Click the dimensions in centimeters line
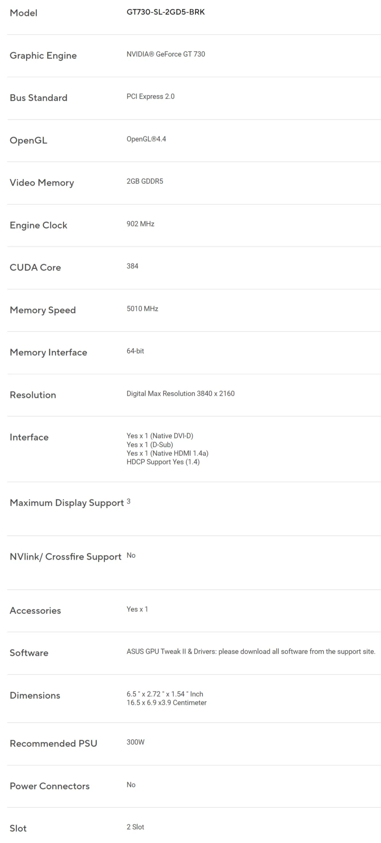Image resolution: width=381 pixels, height=843 pixels. [x=166, y=703]
